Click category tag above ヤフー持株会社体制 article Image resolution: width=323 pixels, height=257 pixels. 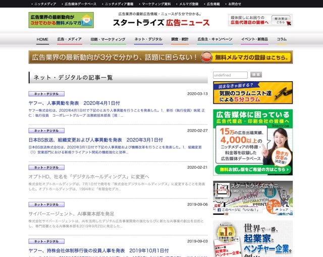click(46, 241)
